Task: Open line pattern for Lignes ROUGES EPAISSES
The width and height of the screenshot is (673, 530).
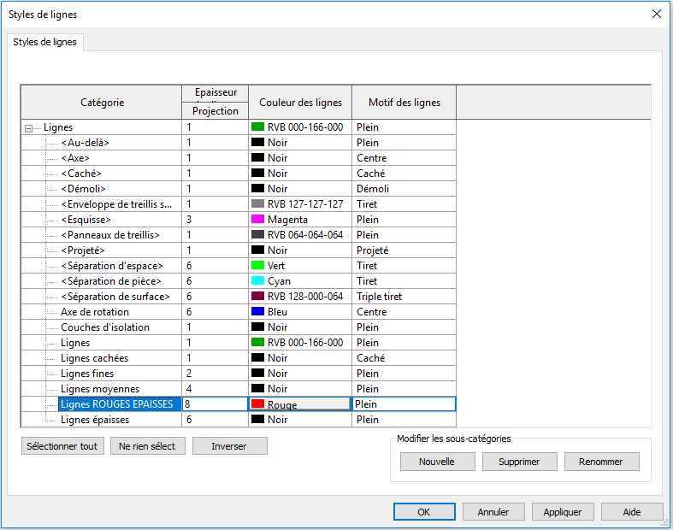Action: click(x=404, y=404)
